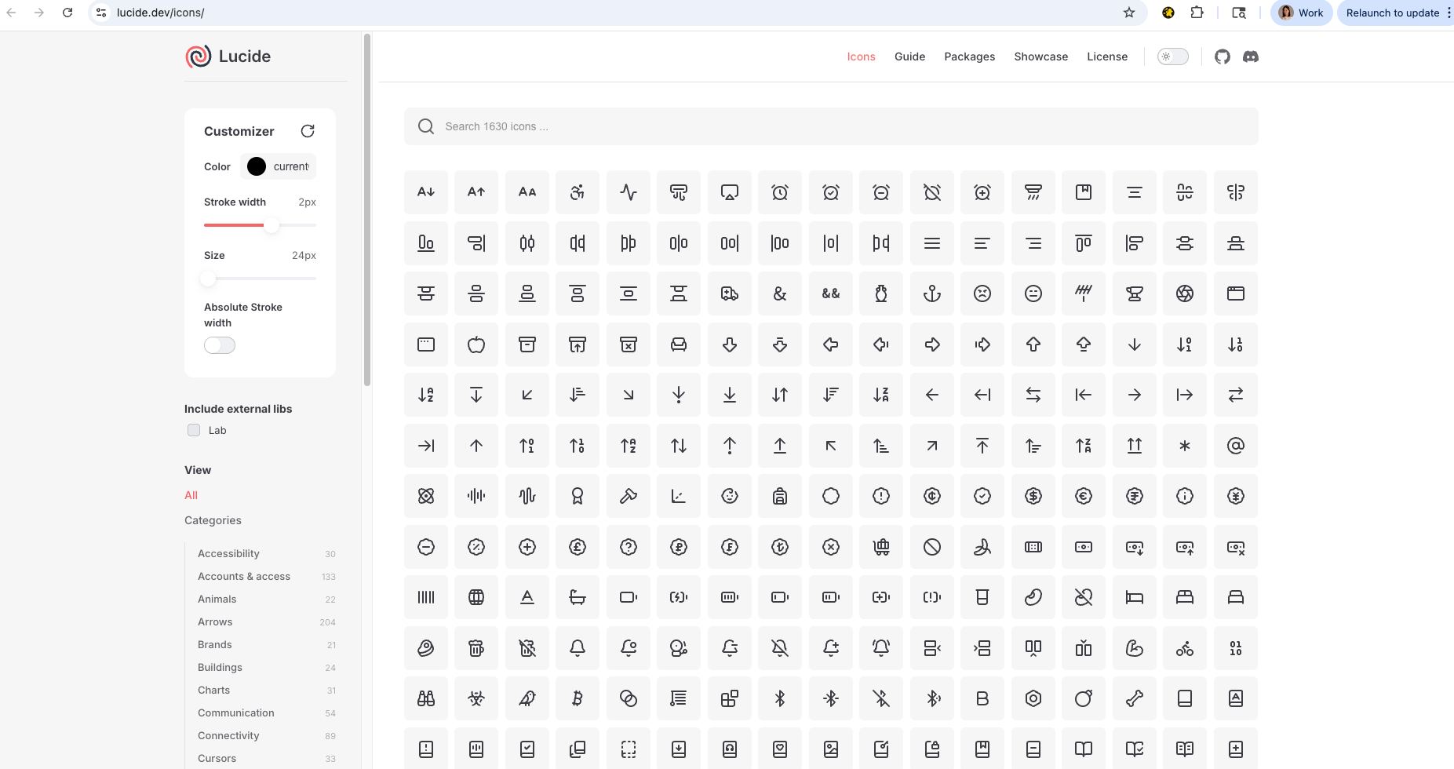The image size is (1454, 769).
Task: Select the bluetooth icon
Action: [x=780, y=698]
